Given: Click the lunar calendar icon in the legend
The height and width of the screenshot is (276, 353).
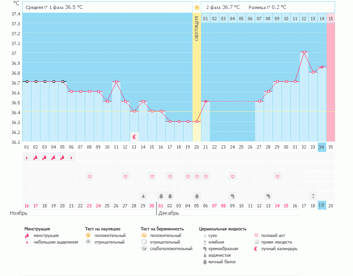Looking at the screenshot, I should coord(256,249).
